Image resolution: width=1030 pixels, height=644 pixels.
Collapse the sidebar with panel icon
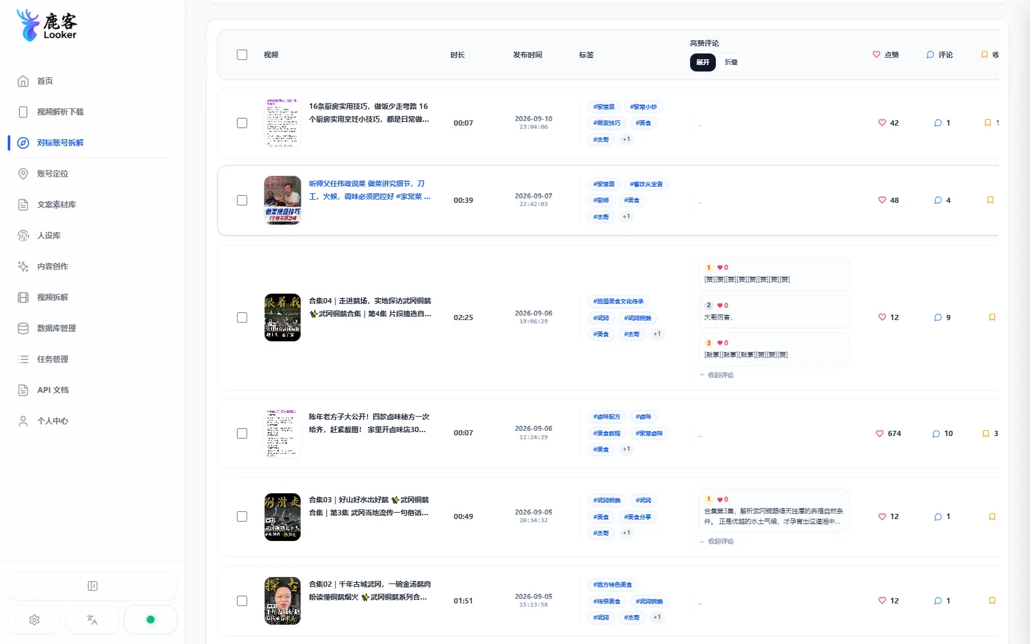92,586
